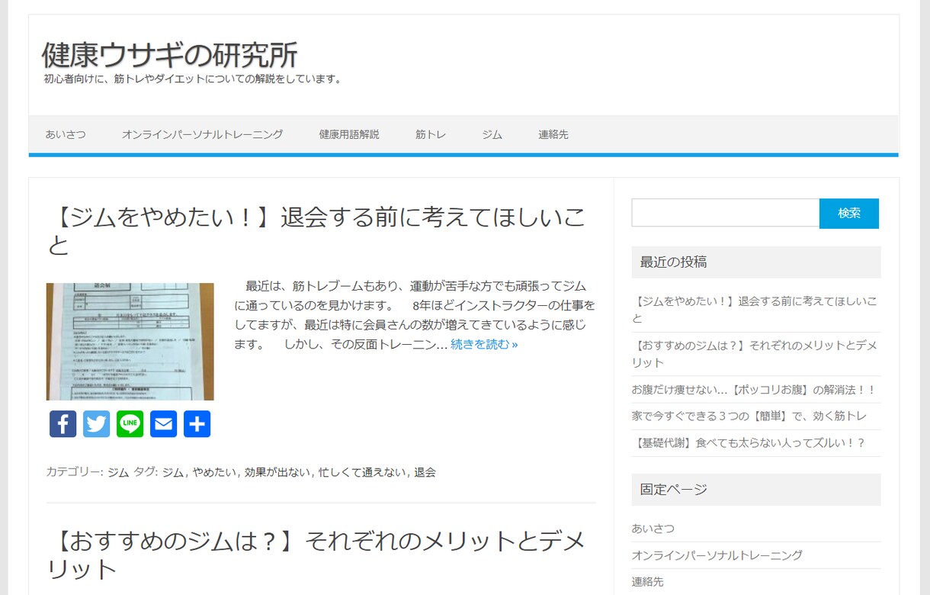Screen dimensions: 930x595
Task: Open recent post お腹だけ痩せない…【ポッコリお腹】の解消法
Action: click(754, 390)
